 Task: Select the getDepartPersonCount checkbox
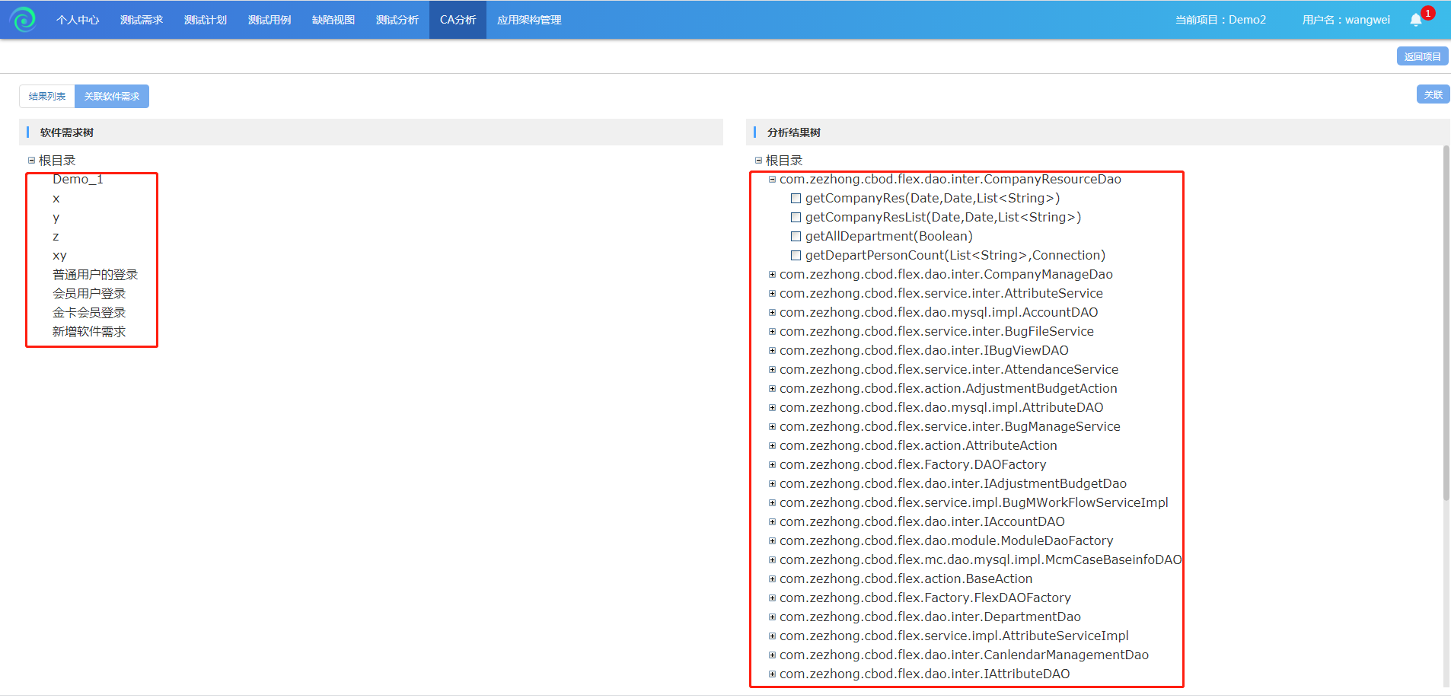click(796, 256)
